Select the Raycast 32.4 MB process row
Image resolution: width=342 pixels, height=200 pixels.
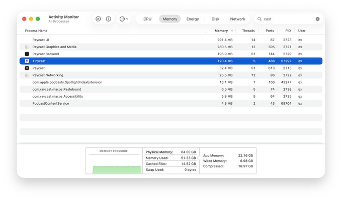171,68
